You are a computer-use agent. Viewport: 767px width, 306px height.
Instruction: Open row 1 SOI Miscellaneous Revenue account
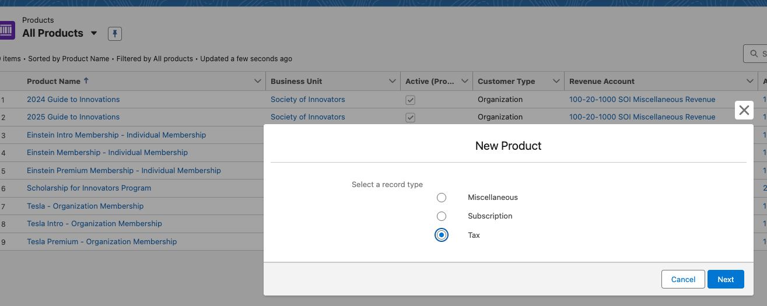(x=642, y=99)
